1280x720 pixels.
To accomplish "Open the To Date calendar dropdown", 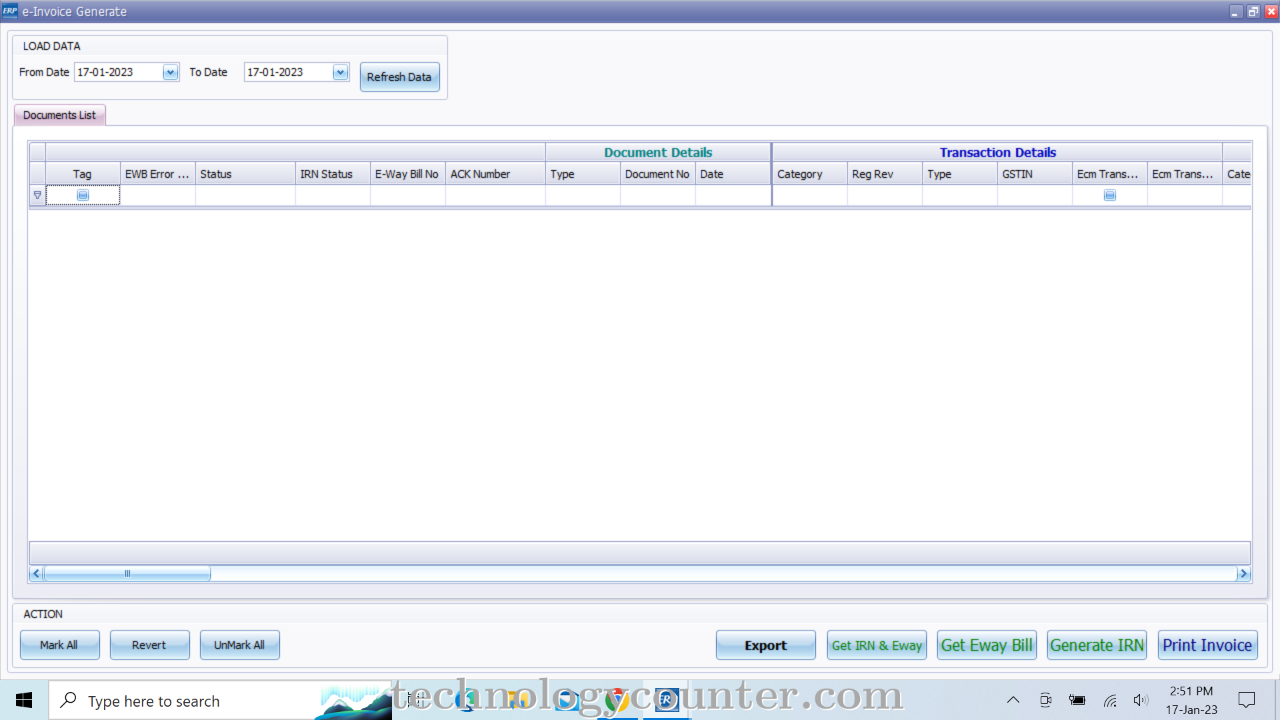I will click(x=341, y=71).
